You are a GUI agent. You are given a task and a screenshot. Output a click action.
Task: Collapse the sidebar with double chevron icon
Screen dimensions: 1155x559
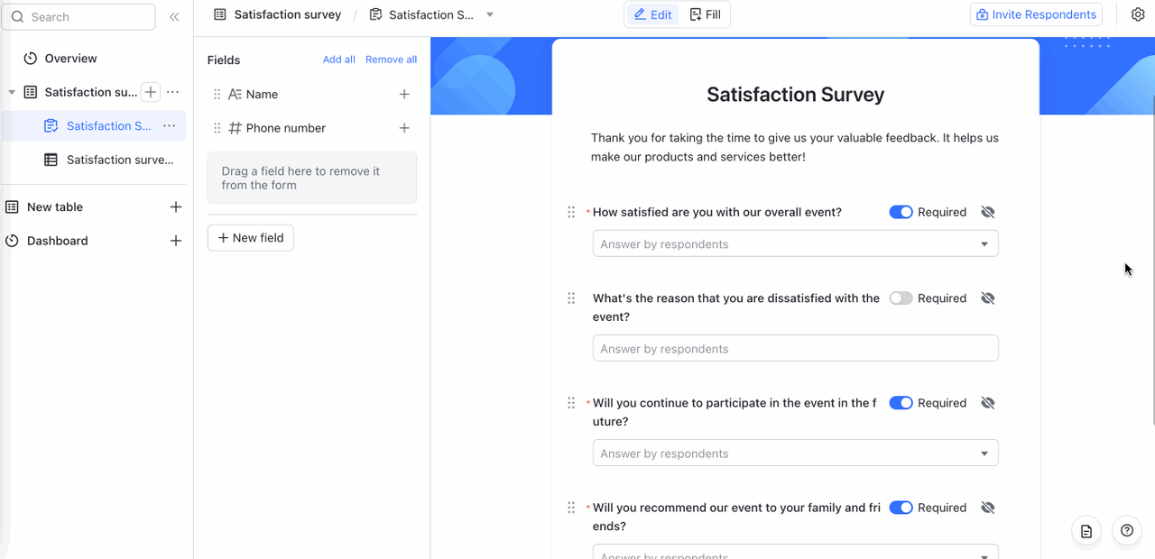[x=174, y=17]
